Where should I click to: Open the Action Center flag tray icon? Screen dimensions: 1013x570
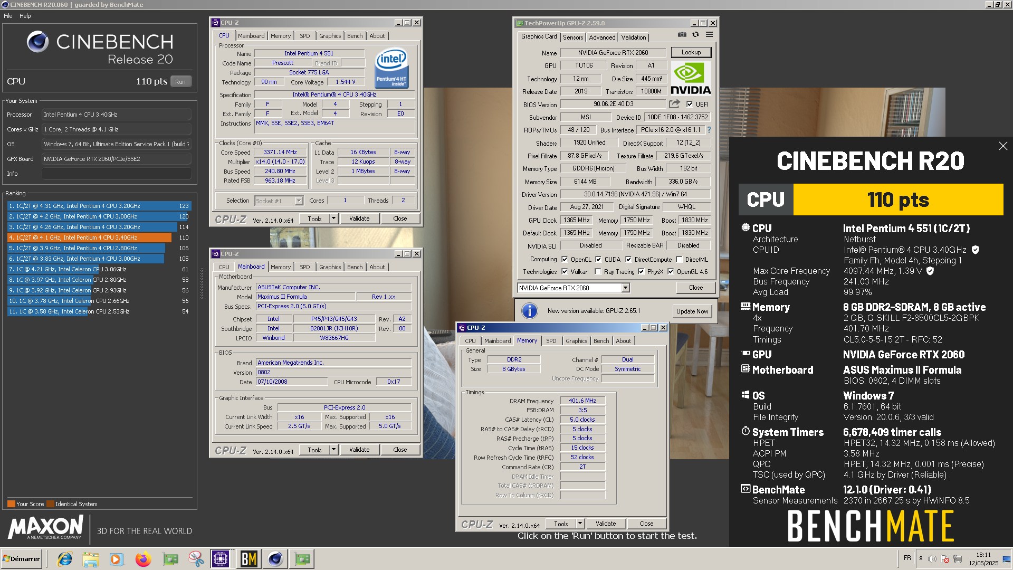945,559
